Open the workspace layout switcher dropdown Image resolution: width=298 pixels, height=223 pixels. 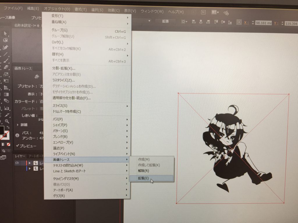click(215, 12)
